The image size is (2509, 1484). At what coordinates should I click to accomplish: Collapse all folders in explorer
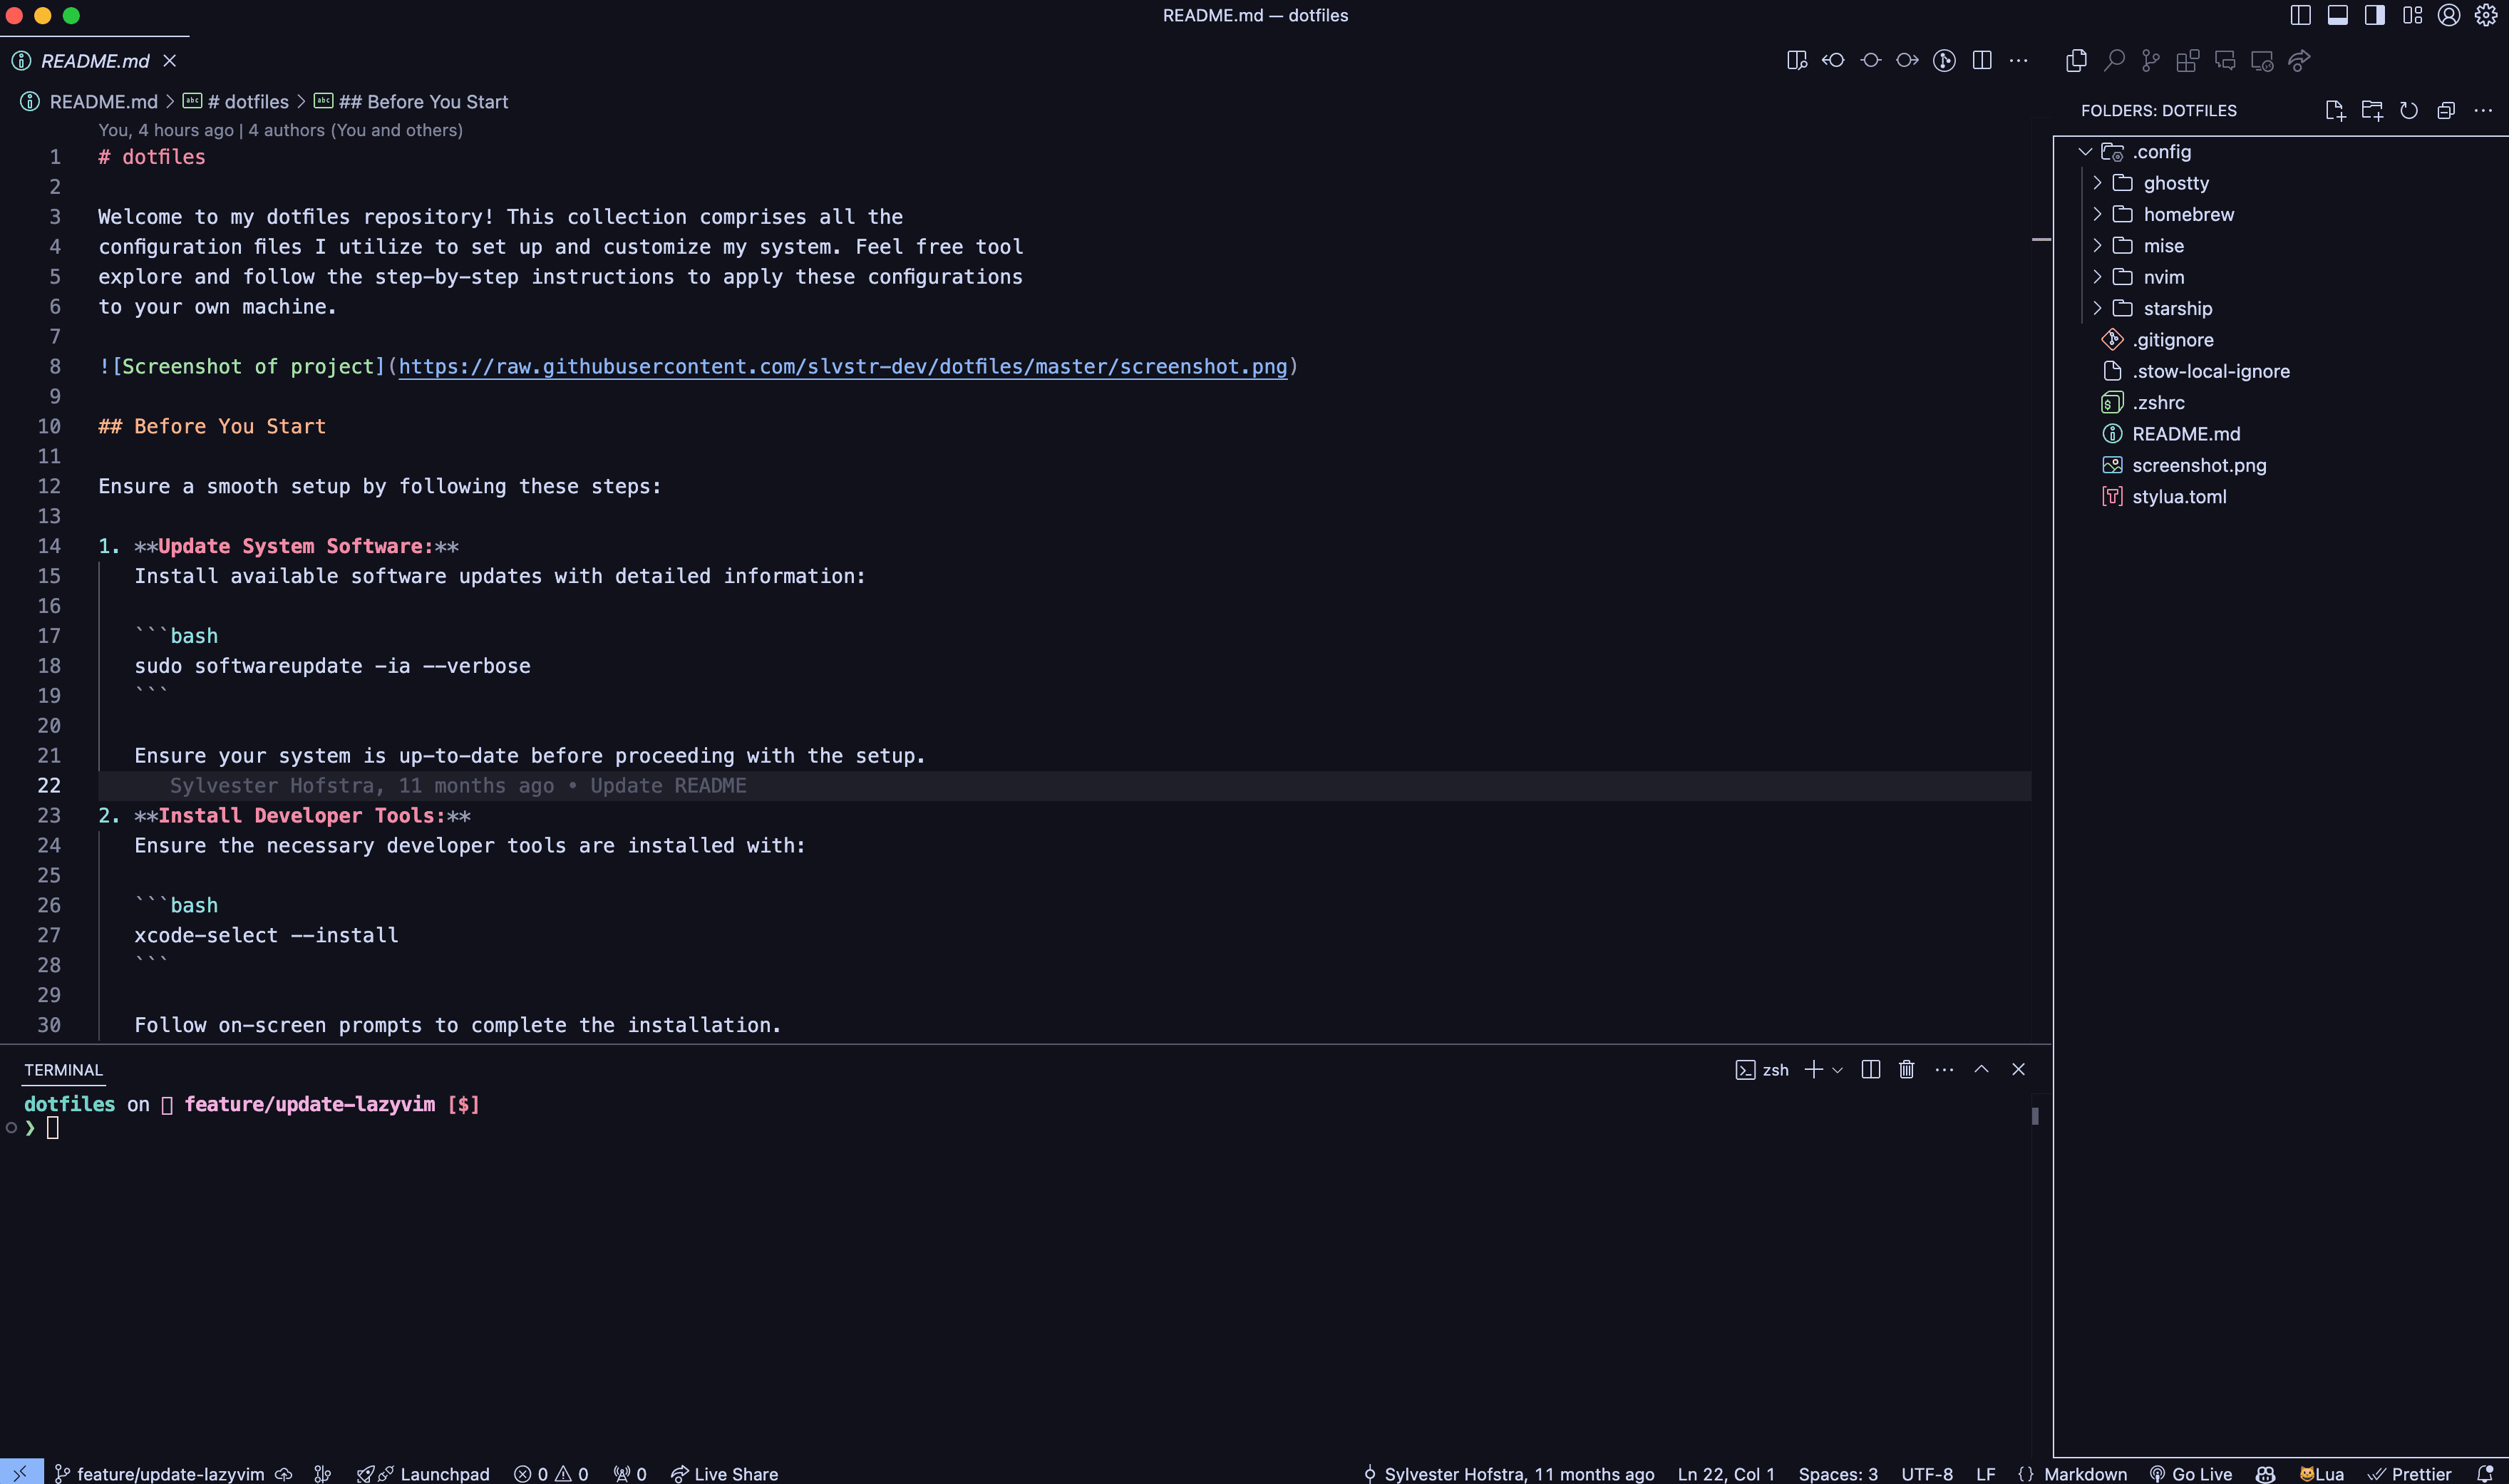click(x=2446, y=110)
